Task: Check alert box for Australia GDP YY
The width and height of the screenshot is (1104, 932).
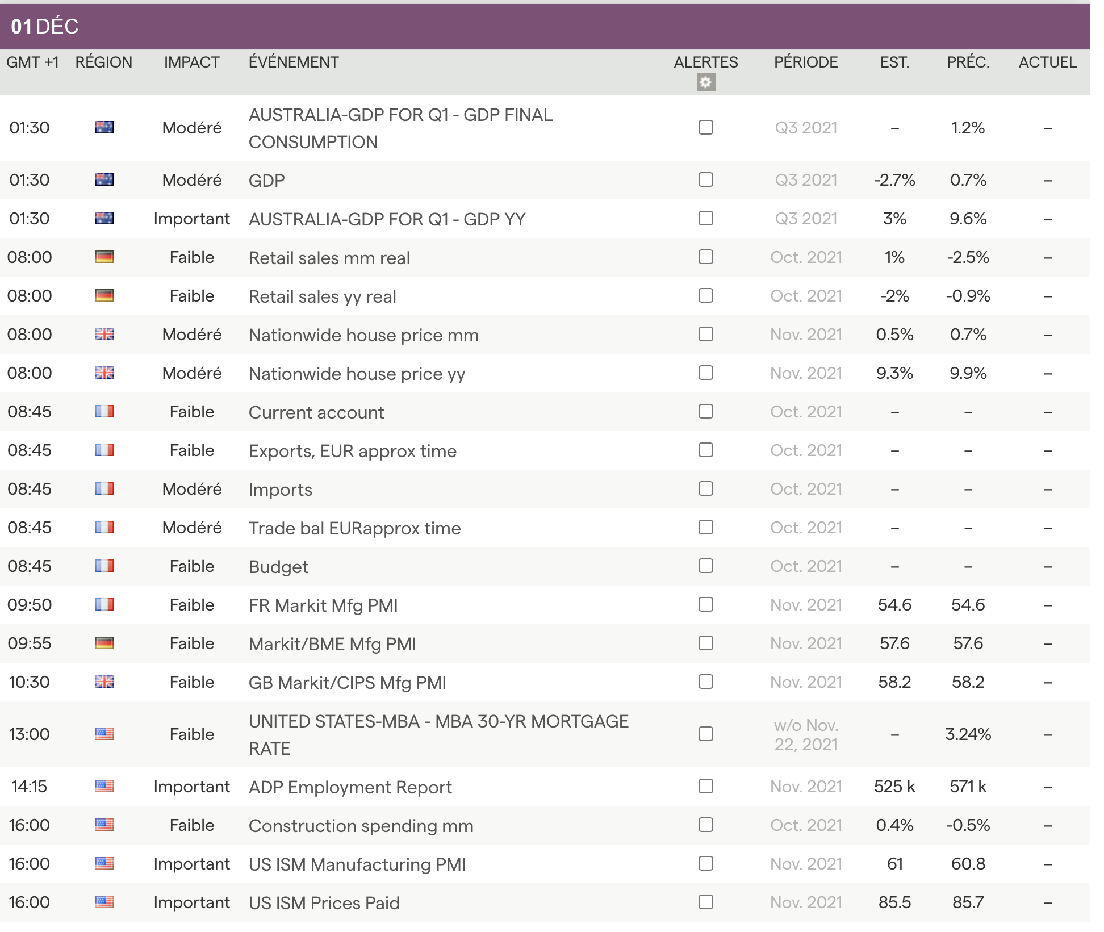Action: [x=706, y=219]
